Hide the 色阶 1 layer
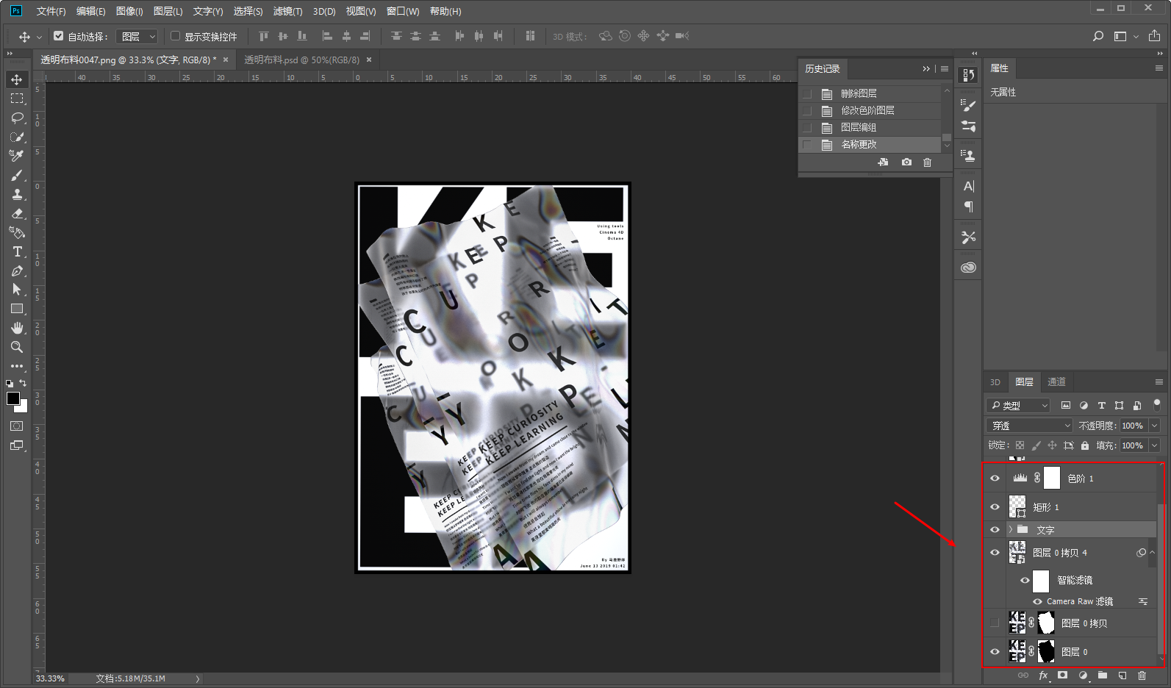The height and width of the screenshot is (688, 1171). (x=995, y=479)
